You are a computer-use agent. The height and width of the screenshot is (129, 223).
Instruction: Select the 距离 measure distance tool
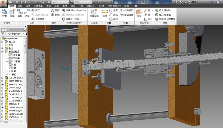105,14
